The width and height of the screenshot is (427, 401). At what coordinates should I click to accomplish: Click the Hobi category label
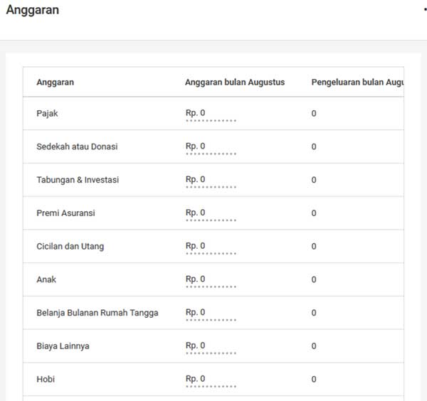point(46,380)
